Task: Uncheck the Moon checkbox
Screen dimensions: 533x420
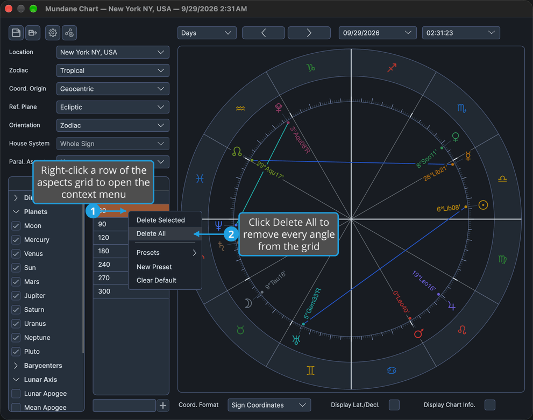Action: [16, 226]
